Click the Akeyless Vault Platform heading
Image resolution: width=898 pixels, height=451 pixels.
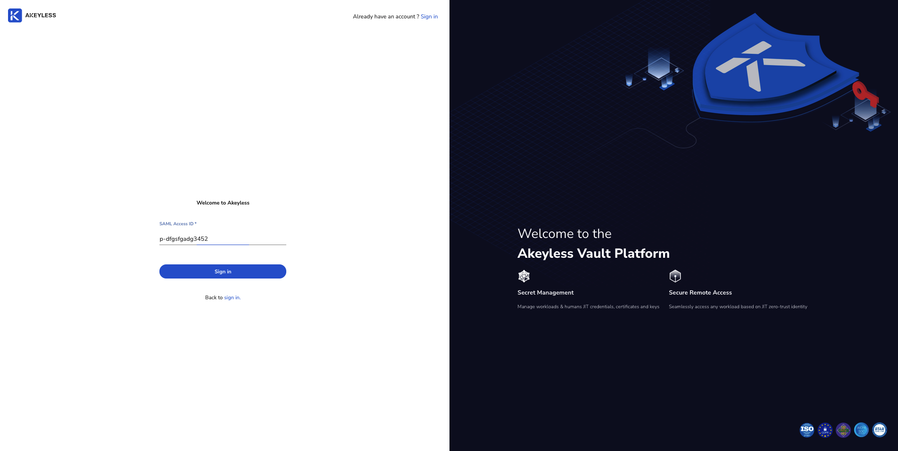click(593, 254)
